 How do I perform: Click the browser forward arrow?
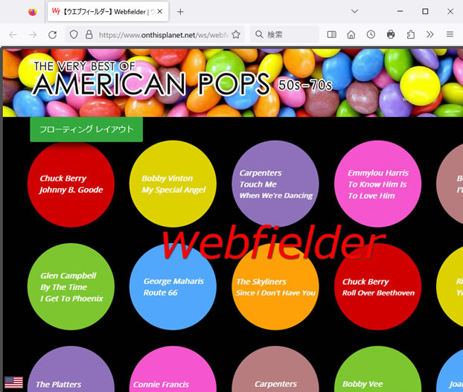tap(33, 35)
